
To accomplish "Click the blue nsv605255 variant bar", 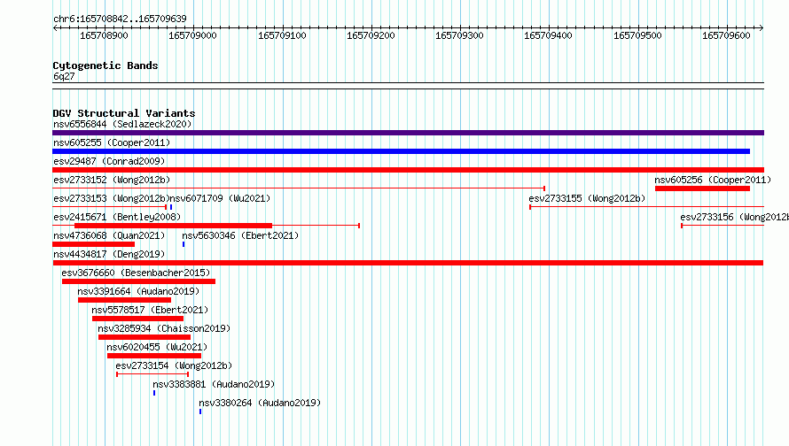I will (x=401, y=151).
